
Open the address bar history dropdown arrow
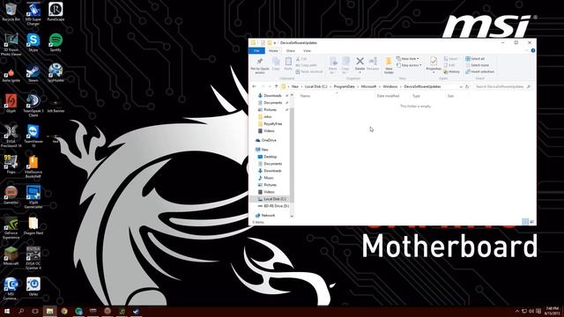(461, 86)
